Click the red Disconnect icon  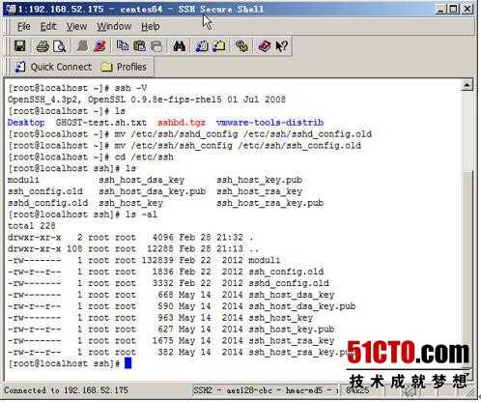[x=99, y=46]
